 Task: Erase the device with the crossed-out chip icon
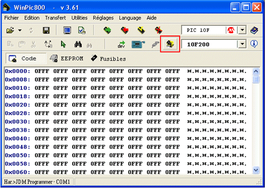[158, 31]
